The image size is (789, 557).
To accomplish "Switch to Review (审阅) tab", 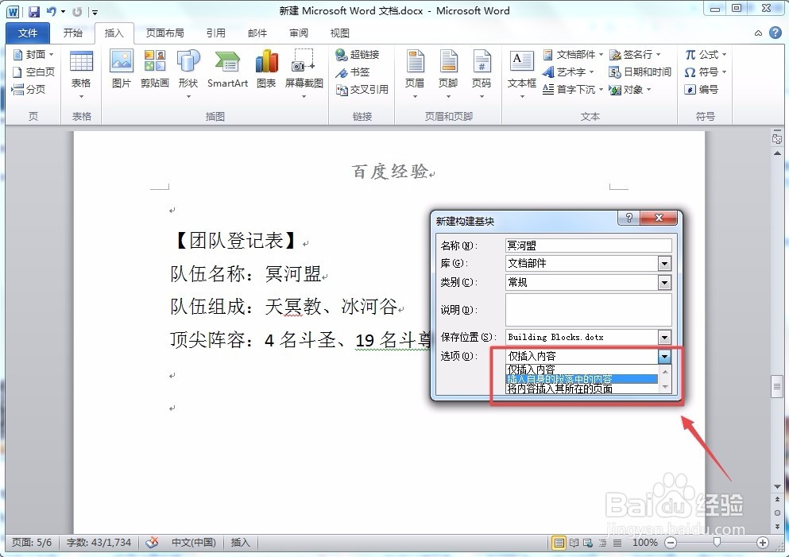I will click(x=299, y=33).
